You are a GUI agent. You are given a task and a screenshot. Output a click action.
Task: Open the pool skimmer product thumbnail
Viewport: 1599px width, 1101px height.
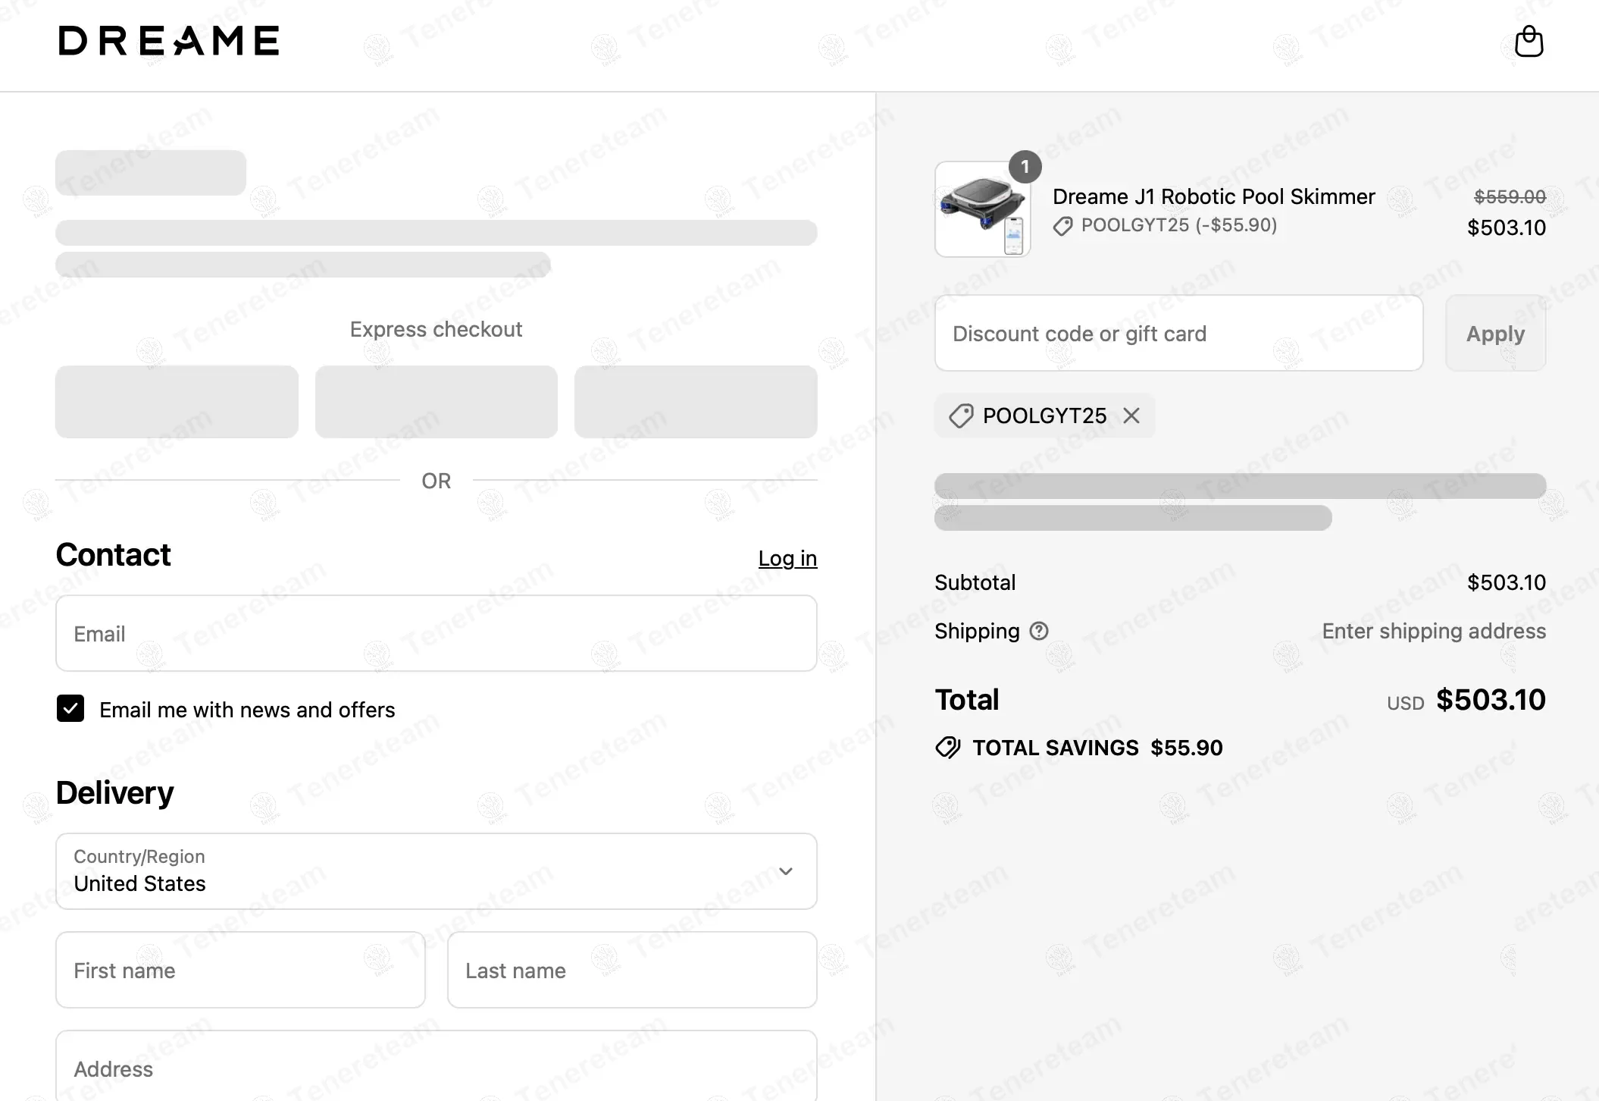(983, 209)
